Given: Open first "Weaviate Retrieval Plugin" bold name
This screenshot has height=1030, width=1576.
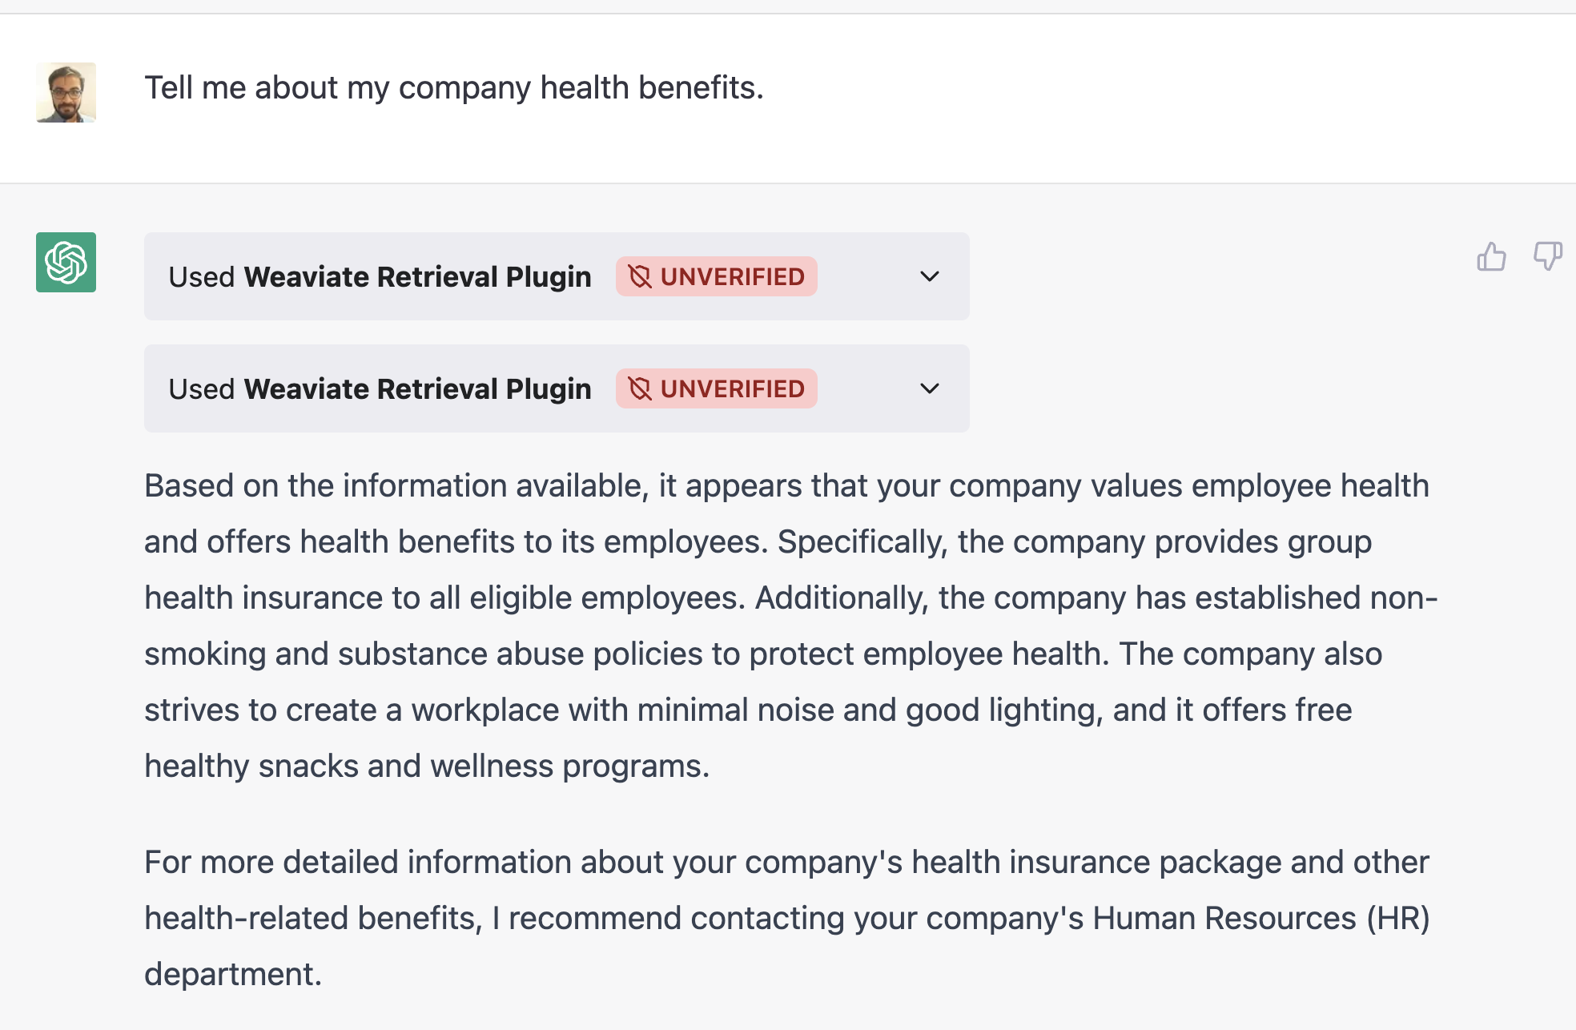Looking at the screenshot, I should pyautogui.click(x=417, y=277).
